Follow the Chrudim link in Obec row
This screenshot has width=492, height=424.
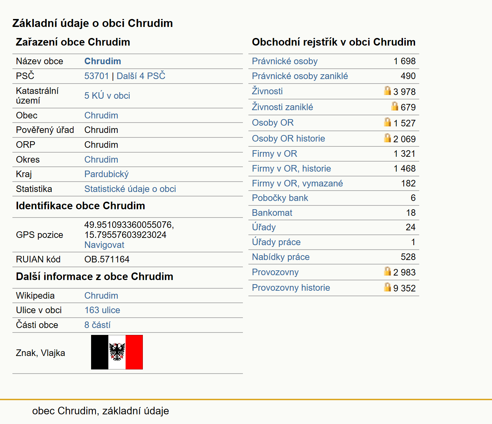pos(101,115)
